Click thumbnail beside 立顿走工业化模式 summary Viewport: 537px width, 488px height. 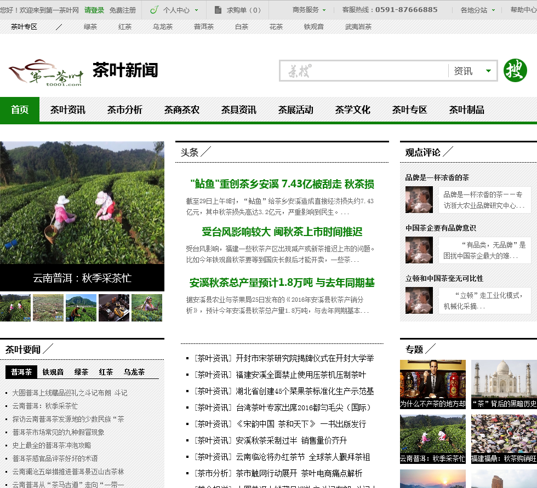point(419,301)
